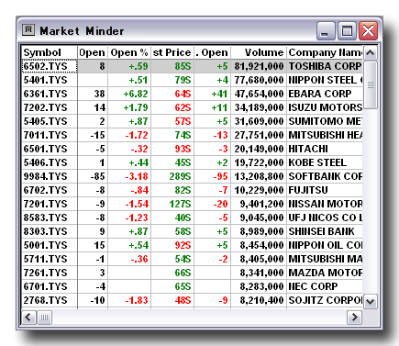This screenshot has width=399, height=346.
Task: Click company name NEC CORP
Action: [313, 286]
